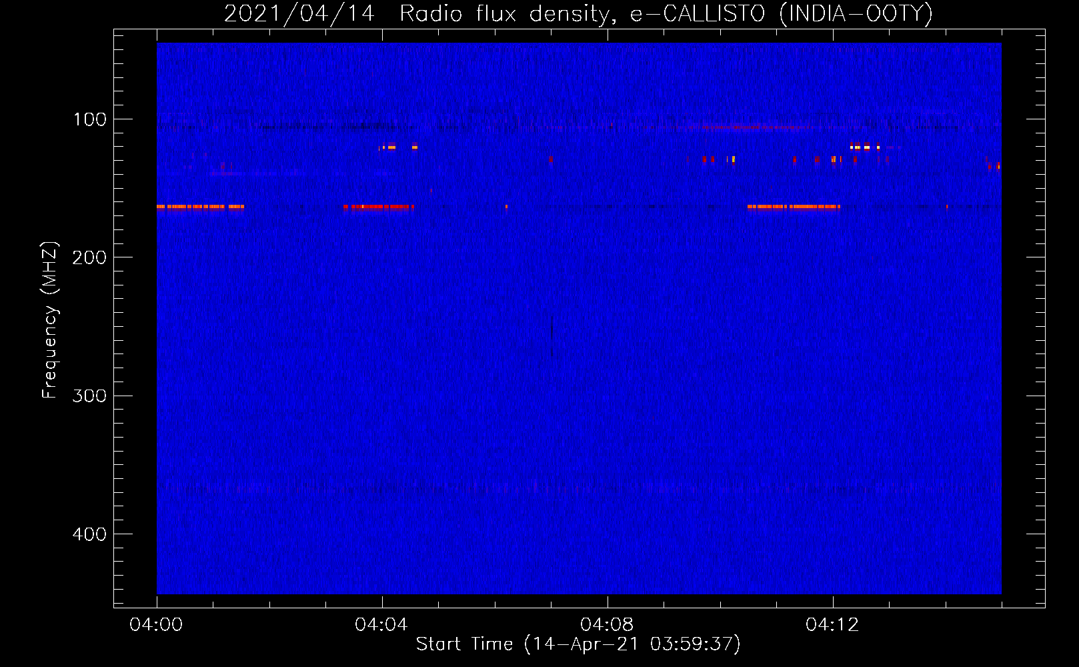Click the "Start Time (14-Apr-21 03:59:37)" label

click(578, 644)
